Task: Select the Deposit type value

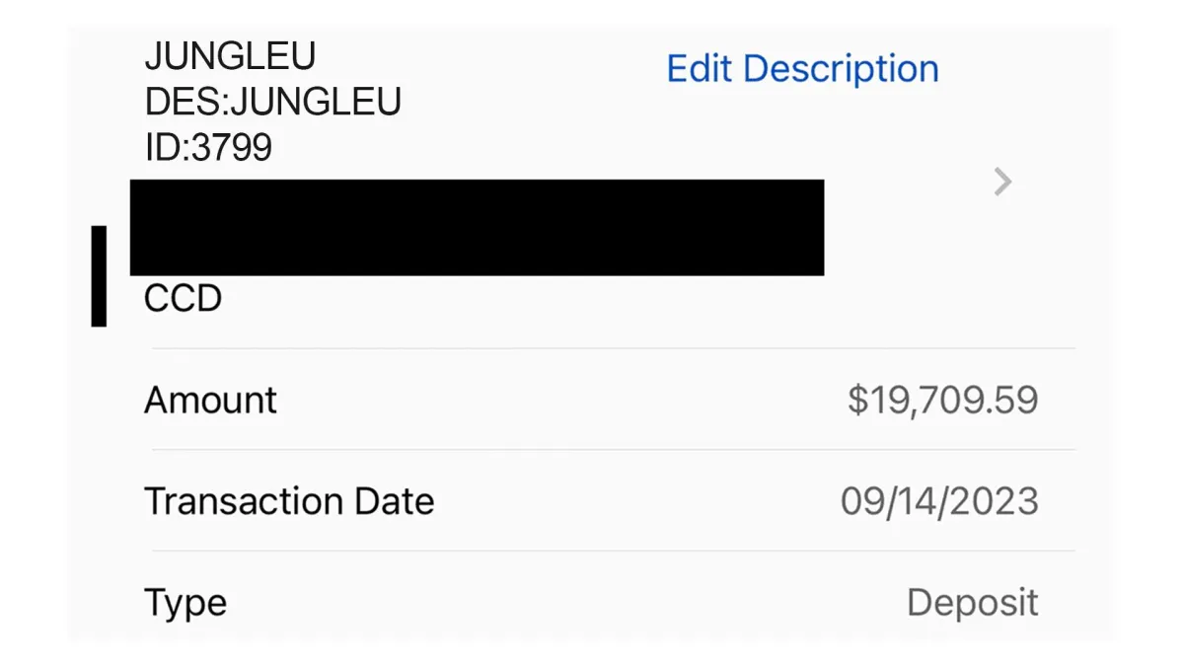Action: tap(972, 602)
